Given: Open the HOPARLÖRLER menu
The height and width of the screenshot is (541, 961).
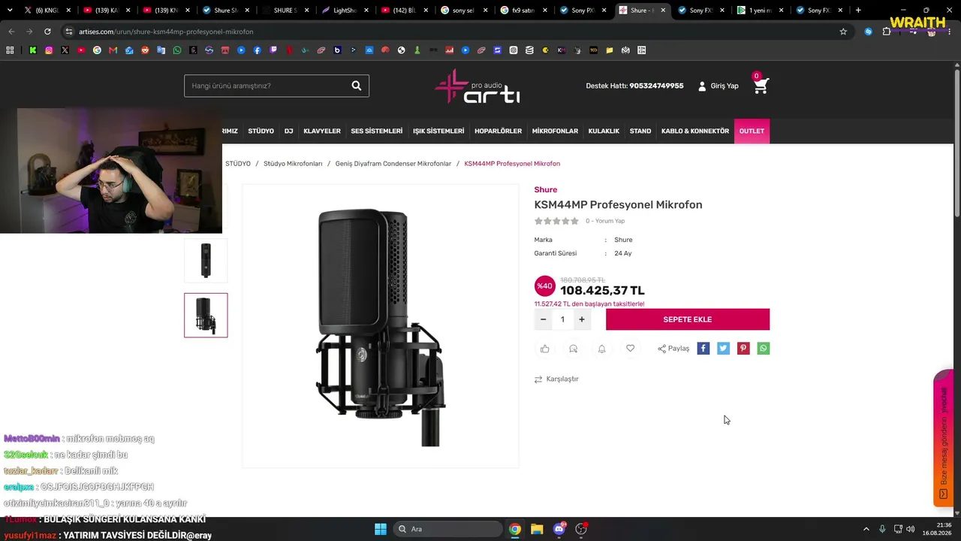Looking at the screenshot, I should [x=498, y=131].
